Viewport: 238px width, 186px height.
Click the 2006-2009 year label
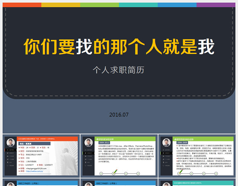pos(182,142)
